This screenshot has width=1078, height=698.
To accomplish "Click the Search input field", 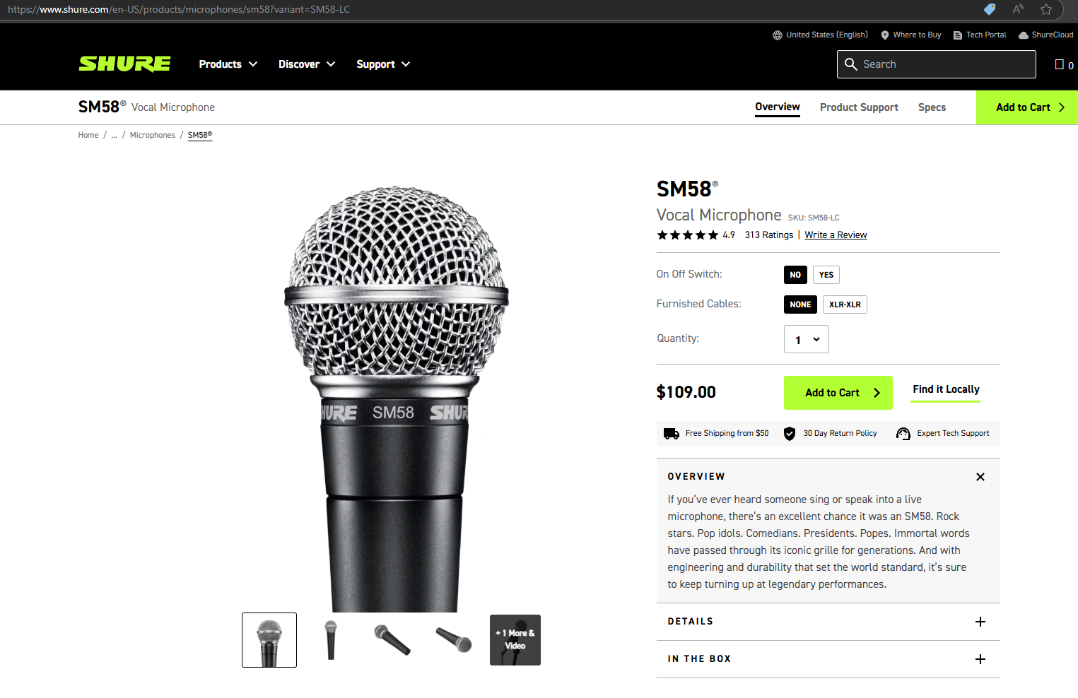I will coord(945,64).
